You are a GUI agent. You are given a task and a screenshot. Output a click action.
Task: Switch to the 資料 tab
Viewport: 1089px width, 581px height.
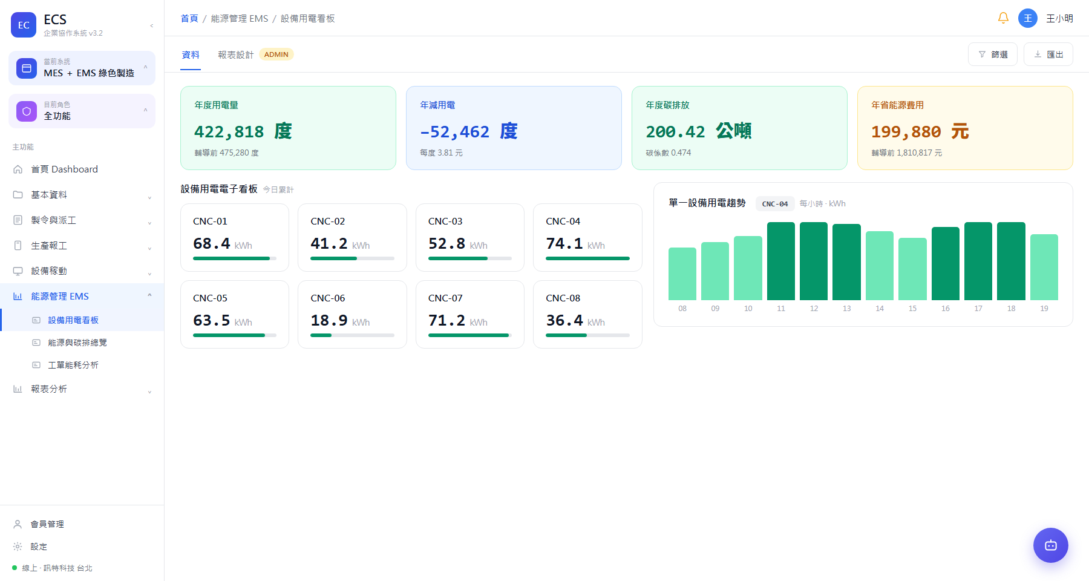tap(191, 54)
